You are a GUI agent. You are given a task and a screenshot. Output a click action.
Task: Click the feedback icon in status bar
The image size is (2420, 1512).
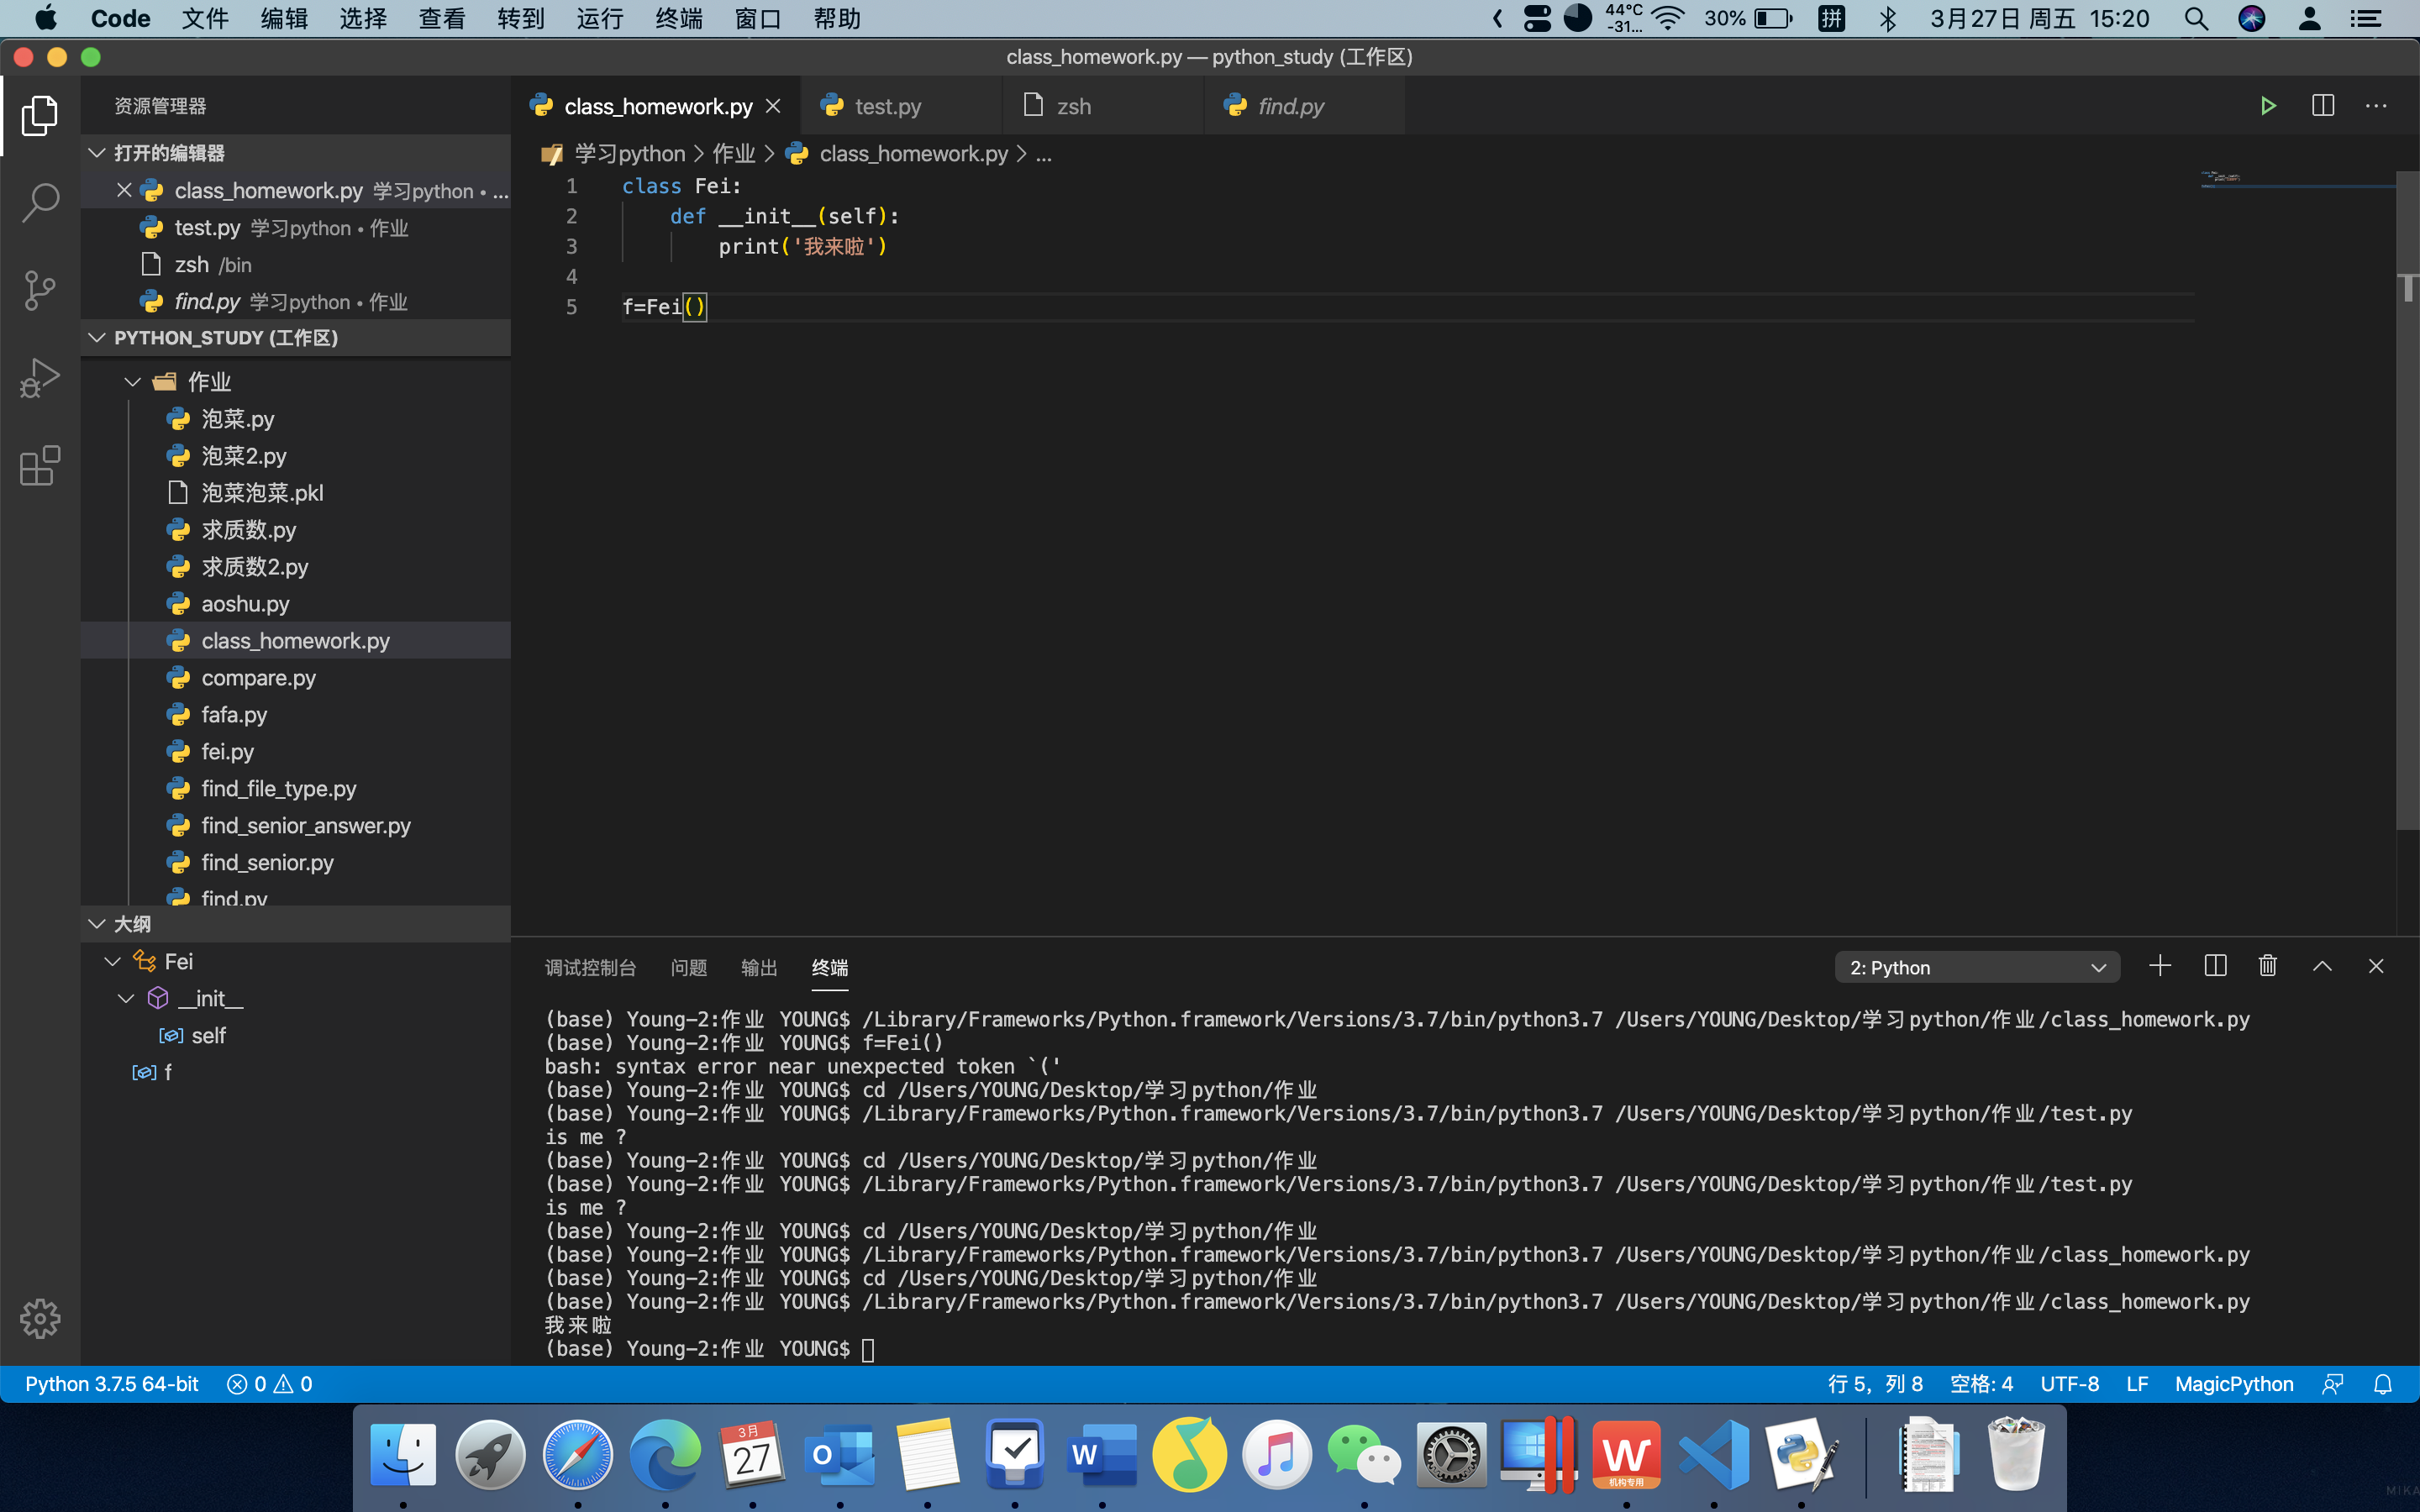(x=2333, y=1384)
